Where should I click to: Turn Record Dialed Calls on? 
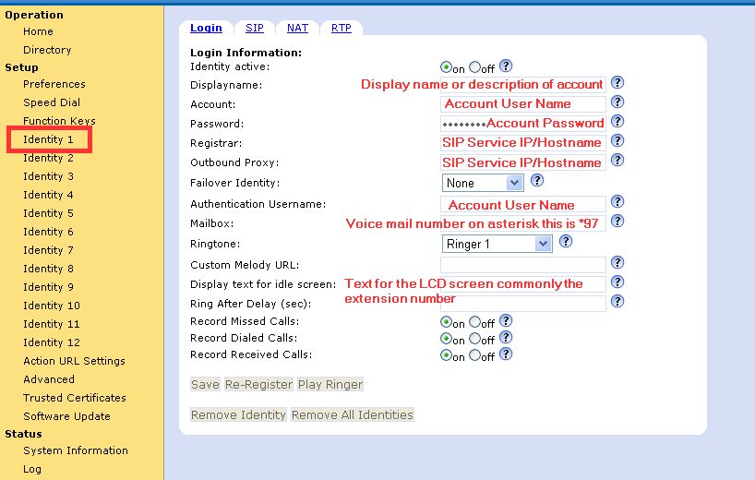coord(447,339)
